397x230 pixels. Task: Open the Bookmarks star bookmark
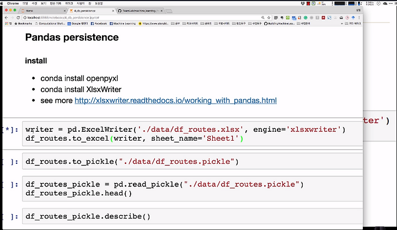(23, 23)
